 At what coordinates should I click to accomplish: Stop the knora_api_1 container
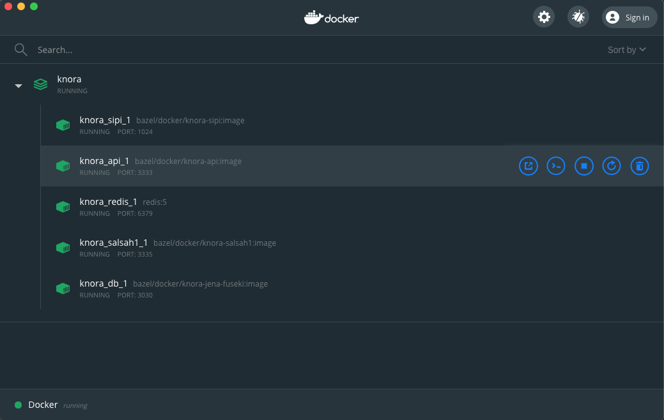583,165
